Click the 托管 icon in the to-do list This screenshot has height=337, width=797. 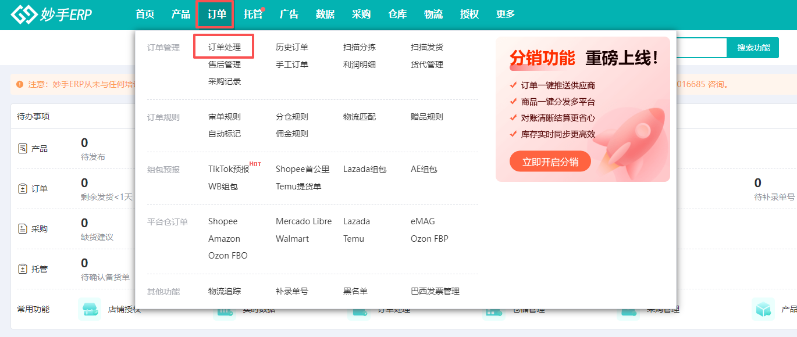pos(23,269)
